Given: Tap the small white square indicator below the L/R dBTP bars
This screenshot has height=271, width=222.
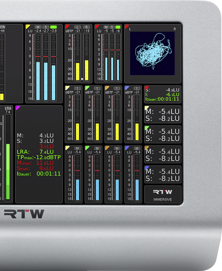Looking at the screenshot, I should click(82, 79).
